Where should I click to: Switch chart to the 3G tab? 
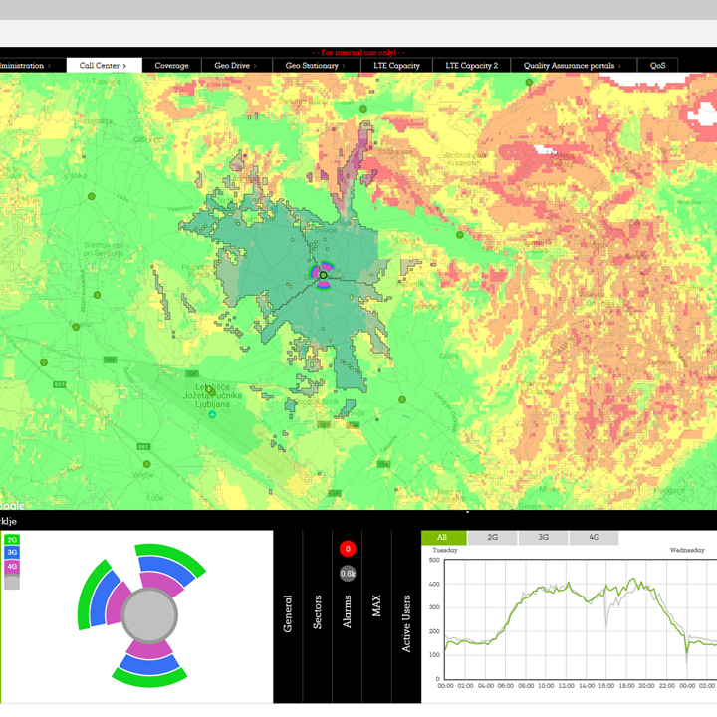click(x=544, y=538)
